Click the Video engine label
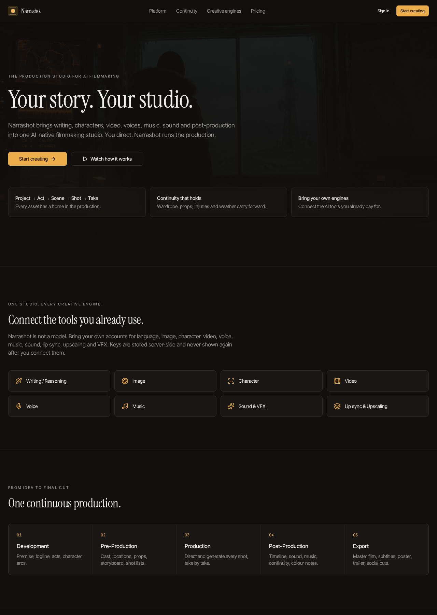The height and width of the screenshot is (615, 437). click(x=351, y=381)
